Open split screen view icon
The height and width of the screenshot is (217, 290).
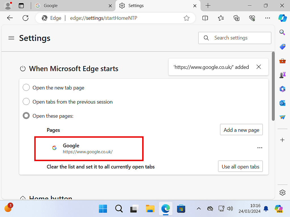point(205,18)
